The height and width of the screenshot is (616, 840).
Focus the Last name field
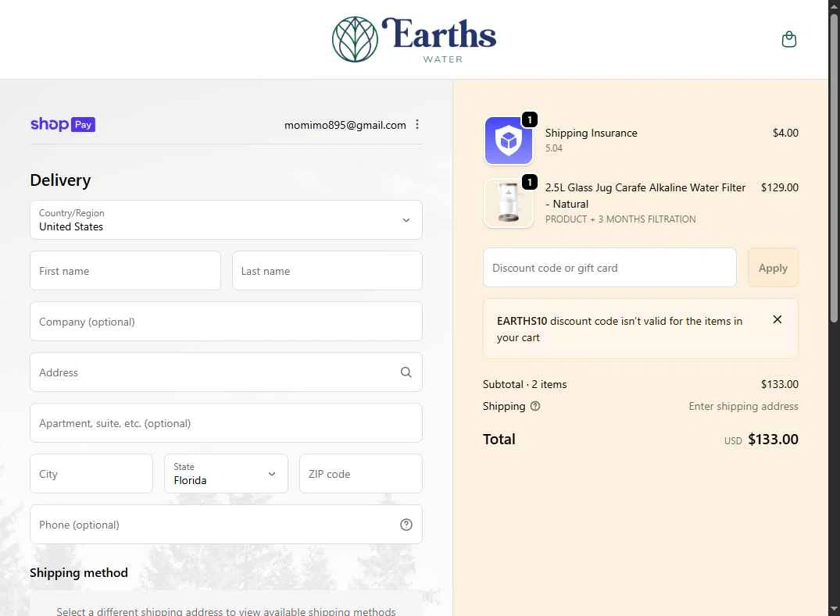[x=327, y=271]
